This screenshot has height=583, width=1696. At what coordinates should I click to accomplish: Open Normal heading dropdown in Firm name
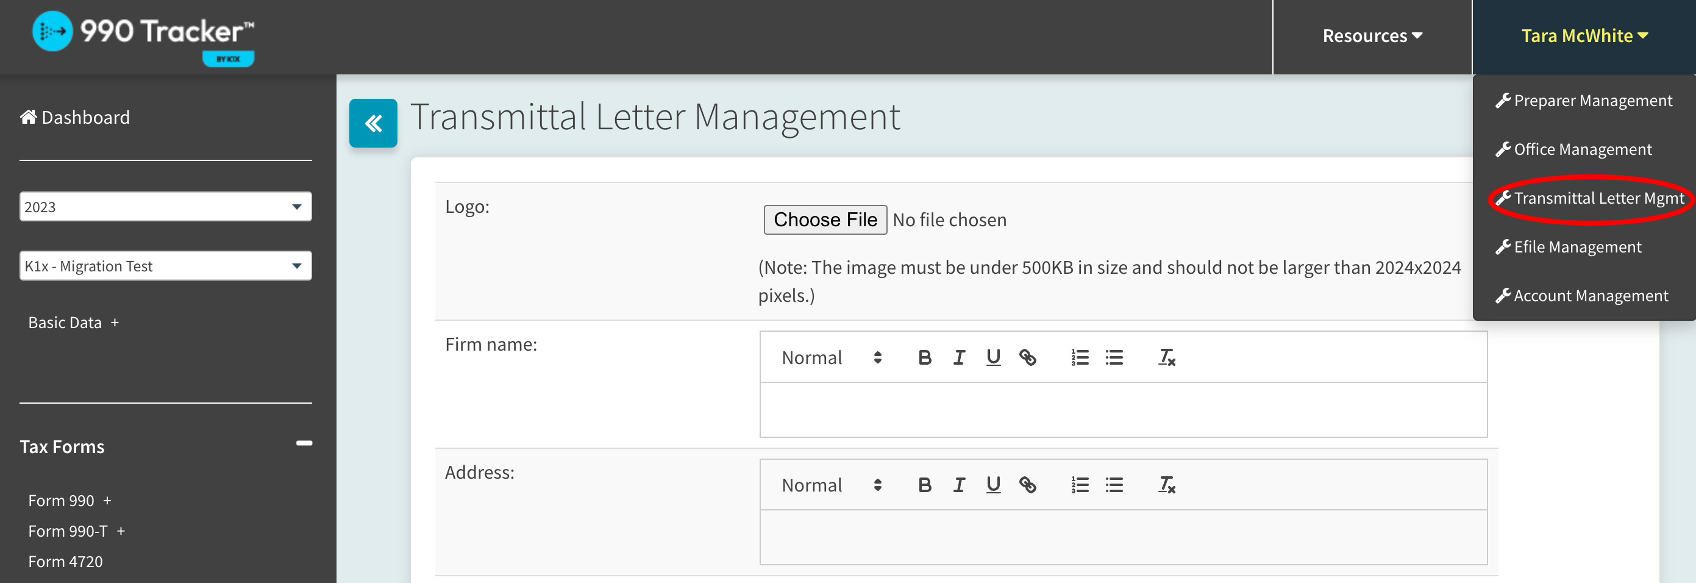tap(831, 358)
